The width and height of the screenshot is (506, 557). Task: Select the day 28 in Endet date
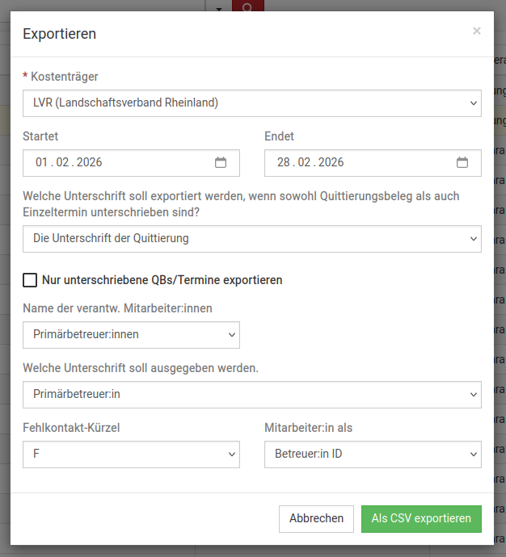coord(283,163)
